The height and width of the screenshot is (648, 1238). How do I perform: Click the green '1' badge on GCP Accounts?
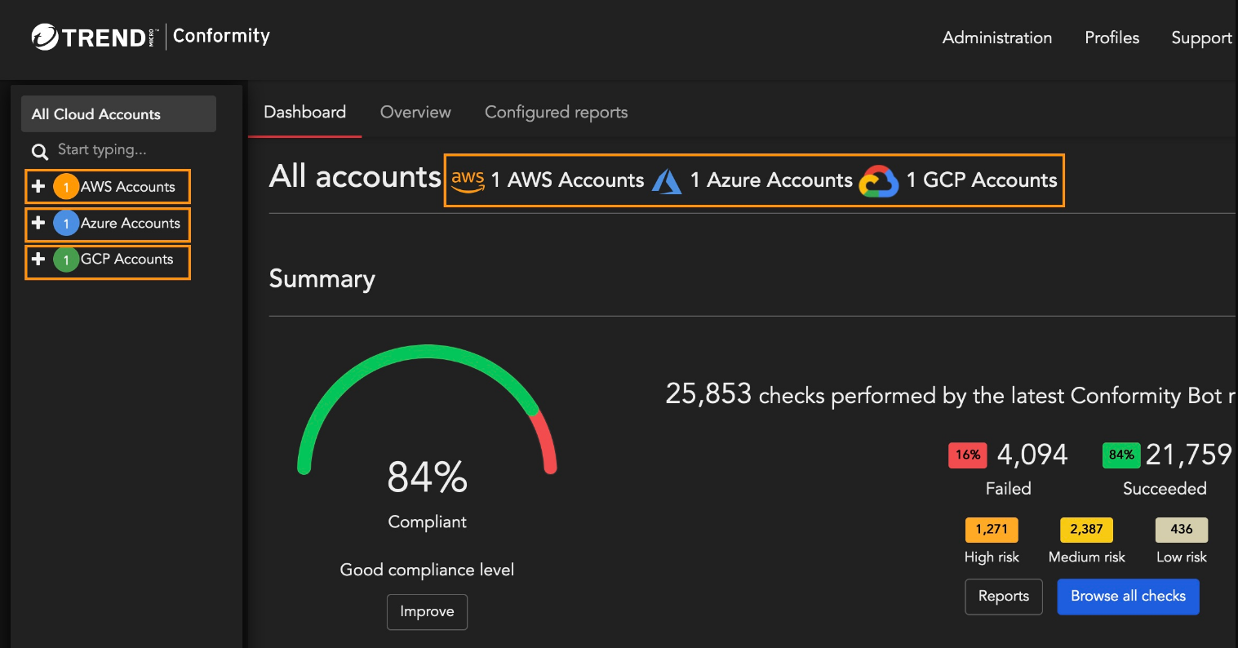(x=66, y=260)
